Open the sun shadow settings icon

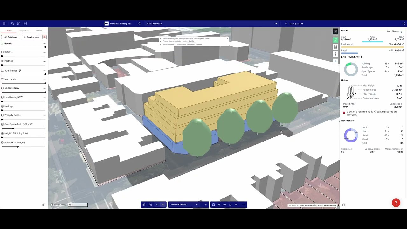(335, 54)
